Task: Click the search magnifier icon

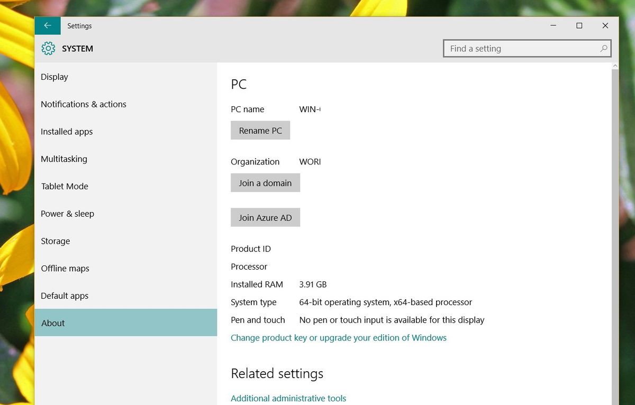Action: coord(603,49)
